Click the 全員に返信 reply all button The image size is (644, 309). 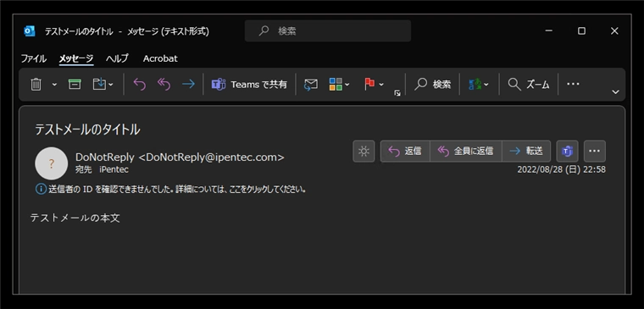(x=466, y=152)
